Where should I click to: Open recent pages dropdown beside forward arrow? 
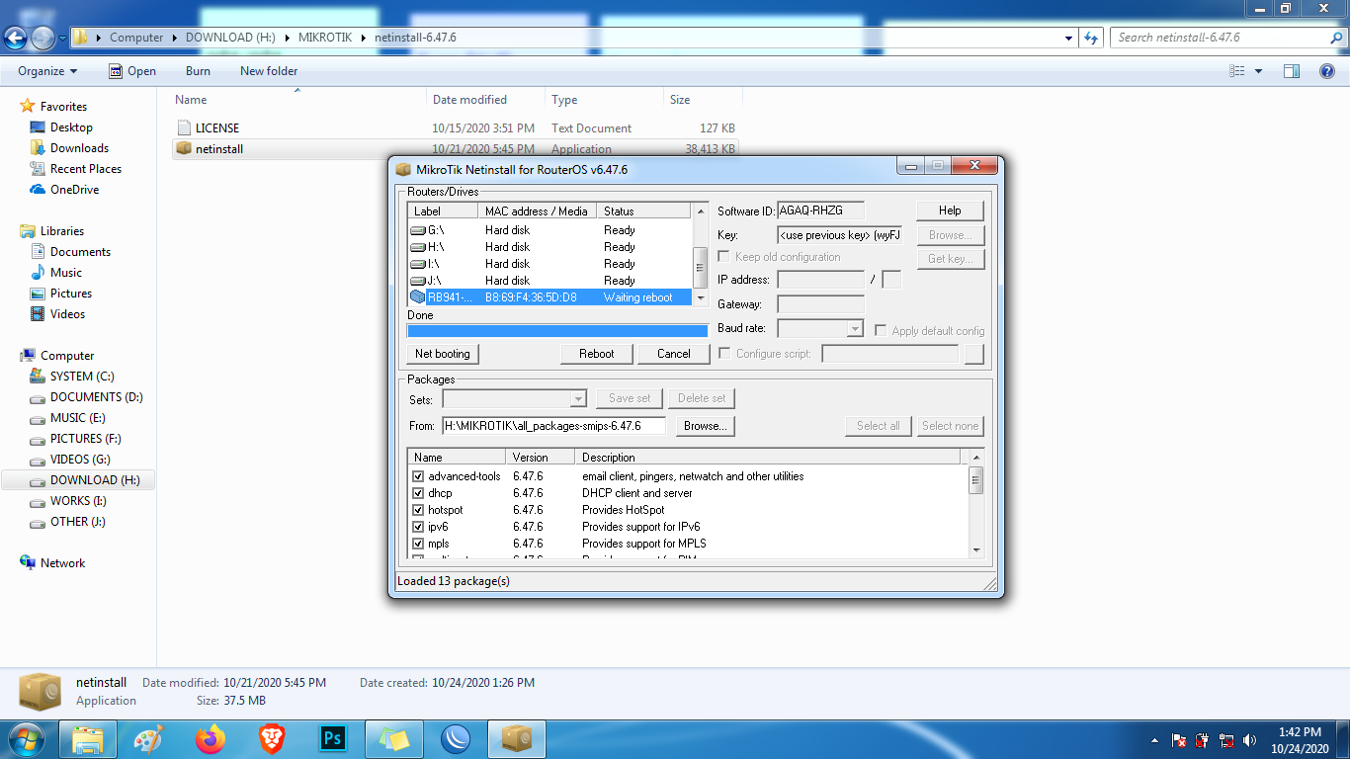[x=62, y=39]
